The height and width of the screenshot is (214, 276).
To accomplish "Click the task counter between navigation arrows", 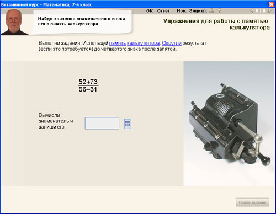I will tap(261, 11).
